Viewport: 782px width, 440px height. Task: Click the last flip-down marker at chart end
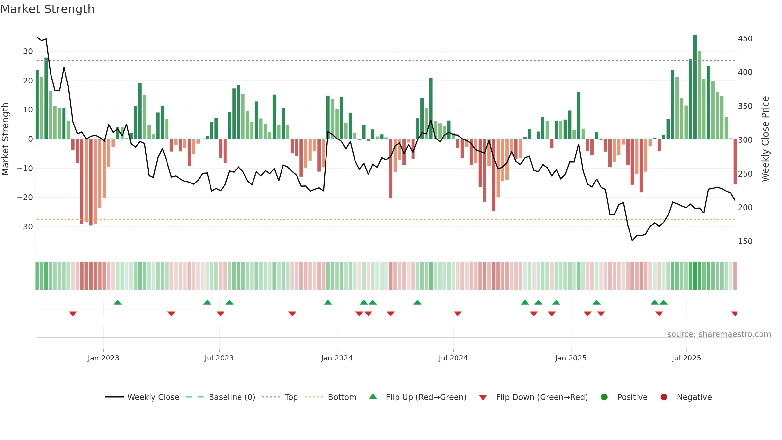(x=734, y=314)
